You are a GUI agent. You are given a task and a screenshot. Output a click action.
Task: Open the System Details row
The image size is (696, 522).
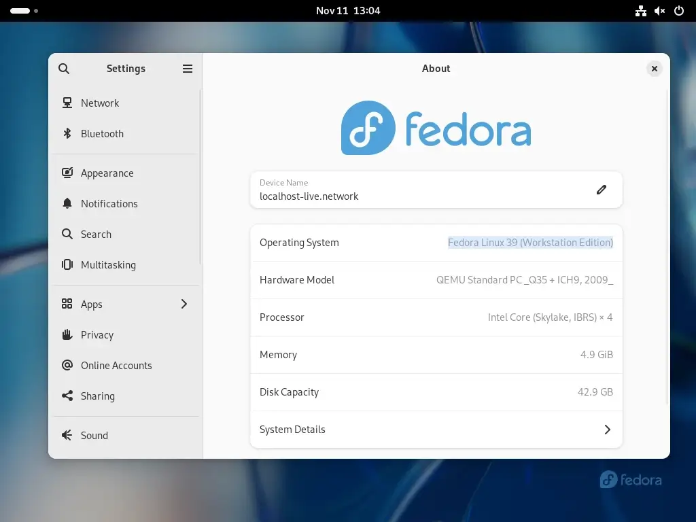coord(436,430)
